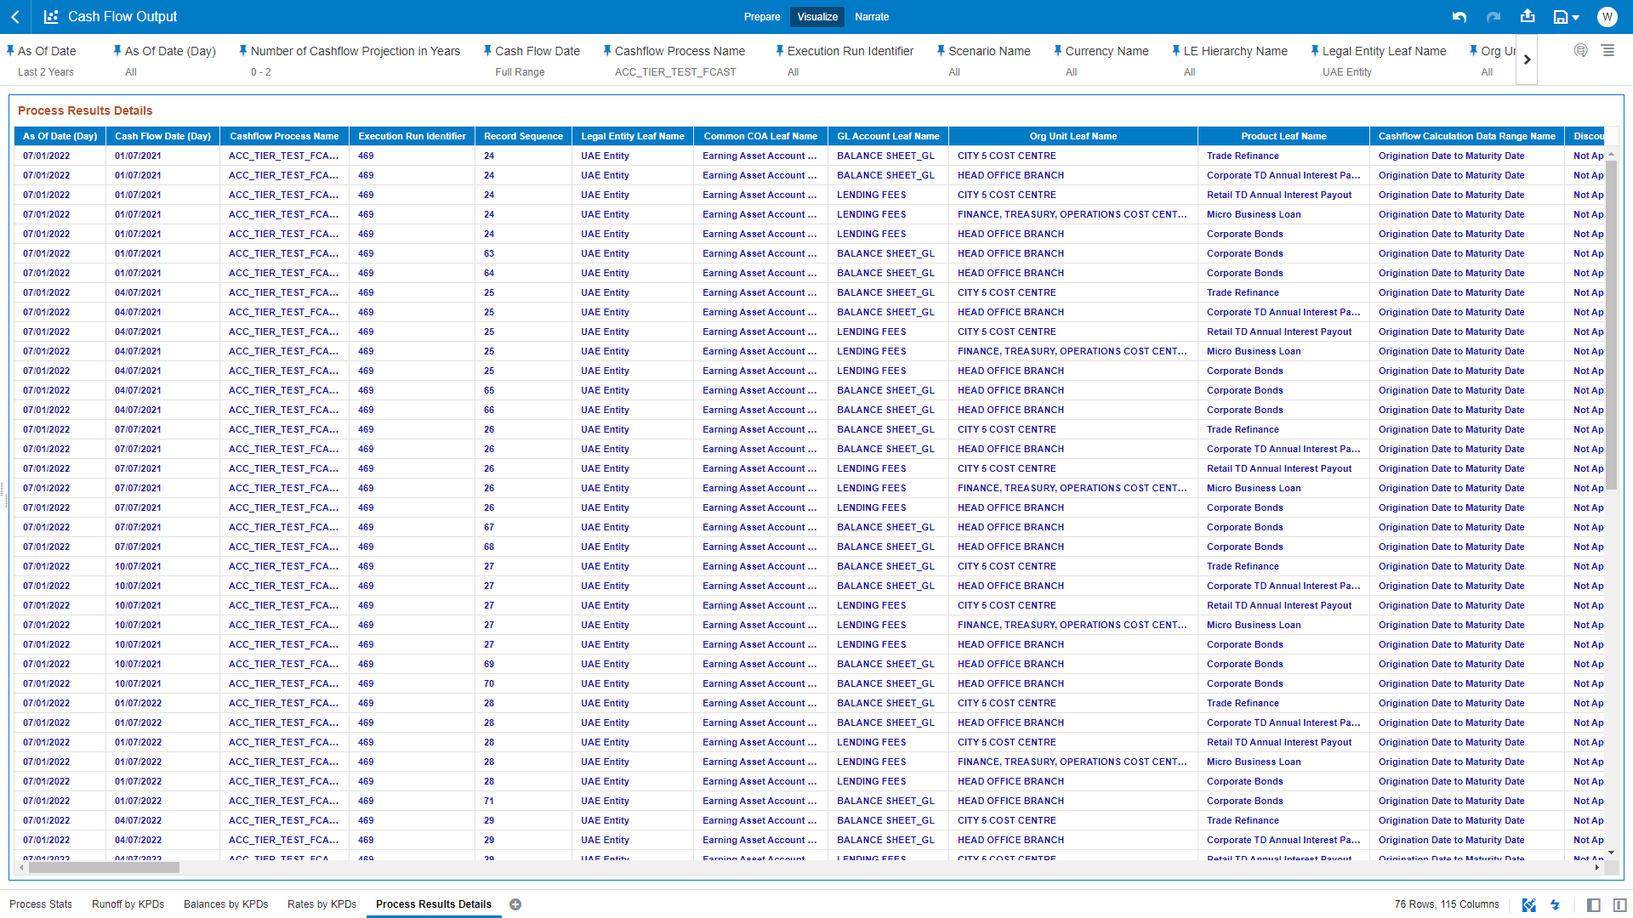Viewport: 1633px width, 918px height.
Task: Click the horizontal scrollbar thumb of table
Action: pyautogui.click(x=104, y=868)
